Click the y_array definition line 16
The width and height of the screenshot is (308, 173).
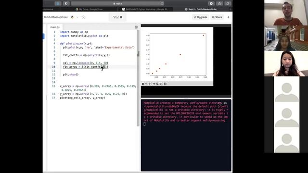(x=93, y=94)
